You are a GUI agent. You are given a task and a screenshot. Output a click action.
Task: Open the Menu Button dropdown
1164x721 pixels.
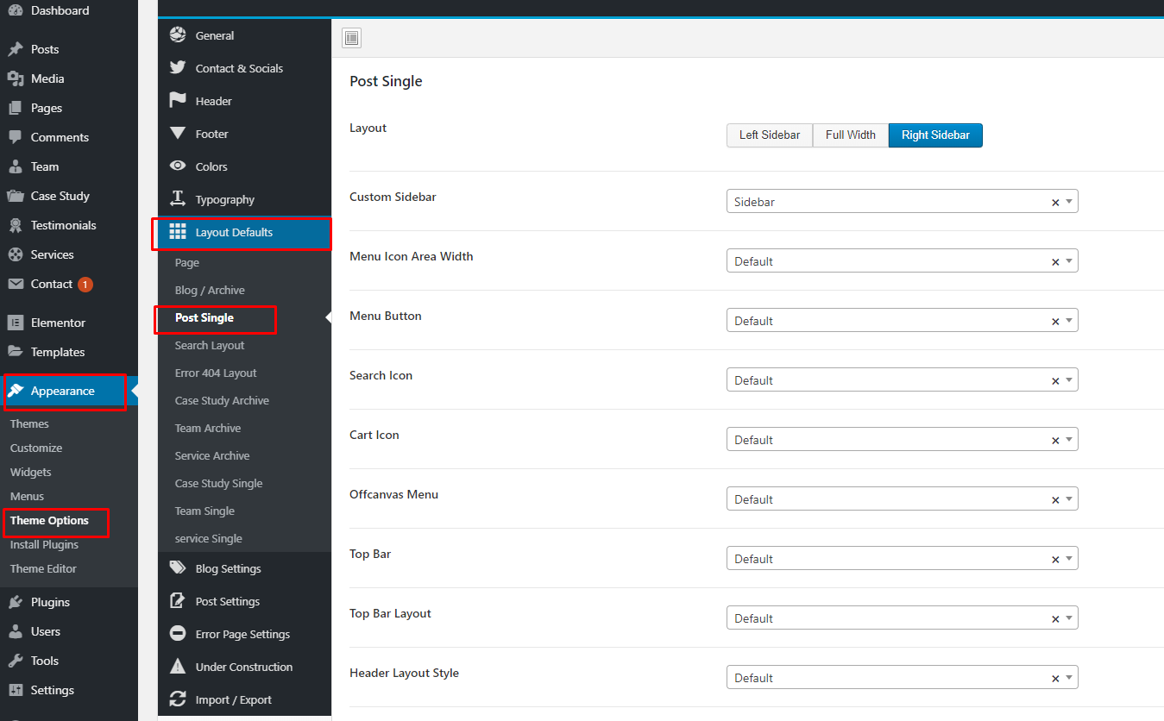click(903, 320)
